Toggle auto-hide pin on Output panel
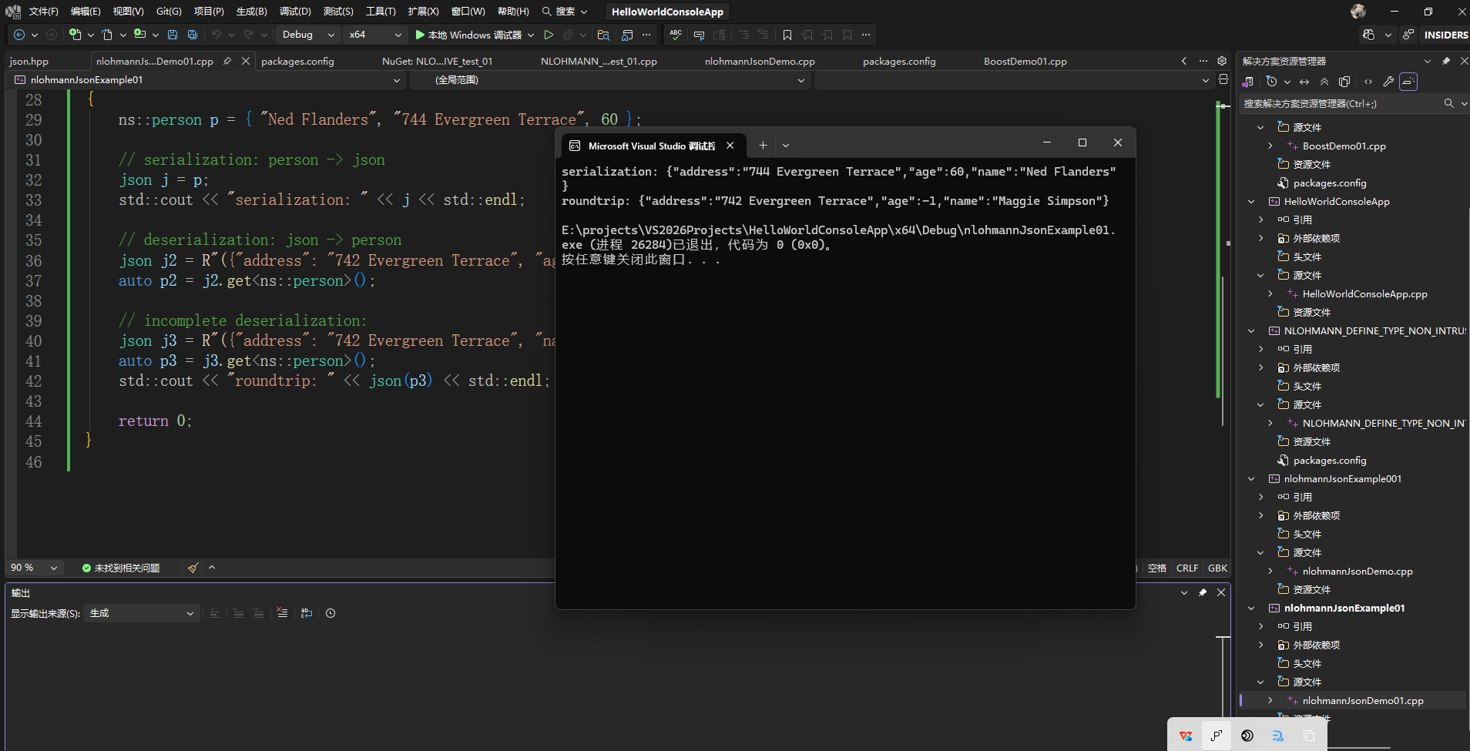The image size is (1470, 751). [1203, 592]
